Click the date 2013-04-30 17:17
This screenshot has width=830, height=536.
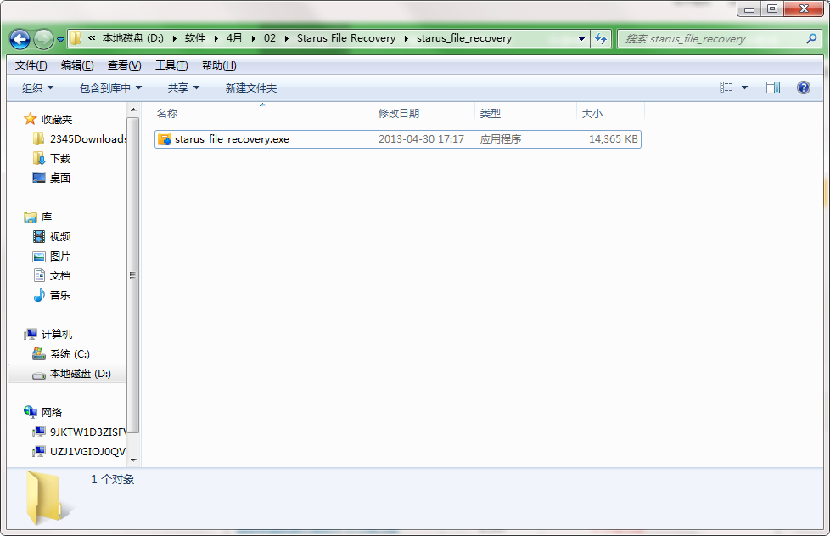click(421, 139)
